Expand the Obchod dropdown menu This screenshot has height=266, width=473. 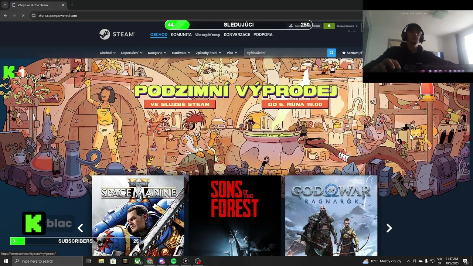point(108,53)
